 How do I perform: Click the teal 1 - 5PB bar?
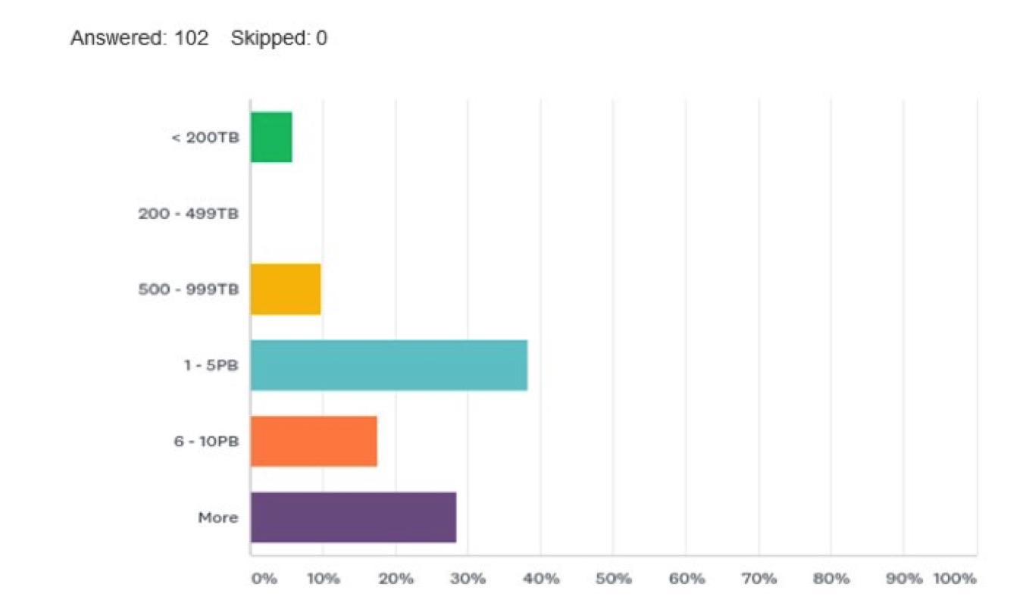389,365
